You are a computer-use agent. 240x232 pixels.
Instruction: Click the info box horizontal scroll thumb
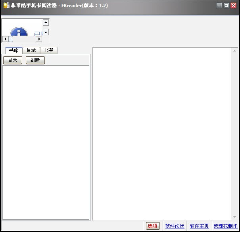11,39
